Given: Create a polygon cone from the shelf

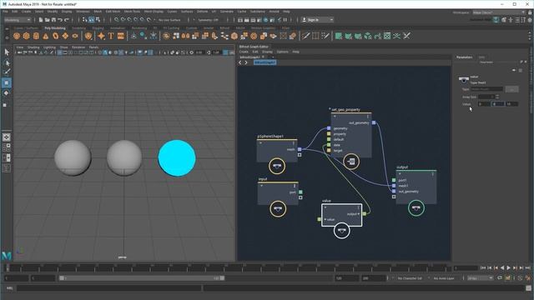Looking at the screenshot, I should tap(46, 36).
